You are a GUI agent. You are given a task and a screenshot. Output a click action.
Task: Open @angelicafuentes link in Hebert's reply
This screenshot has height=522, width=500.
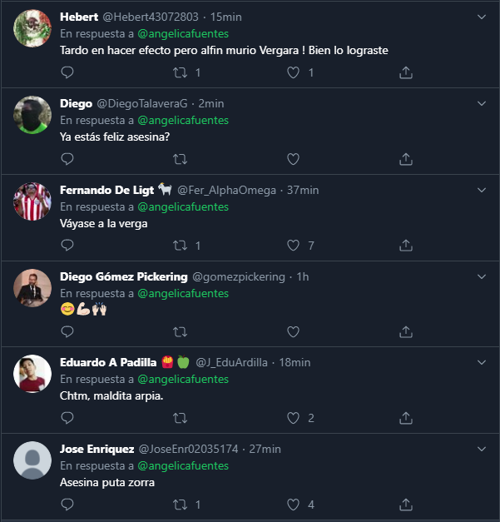click(182, 34)
